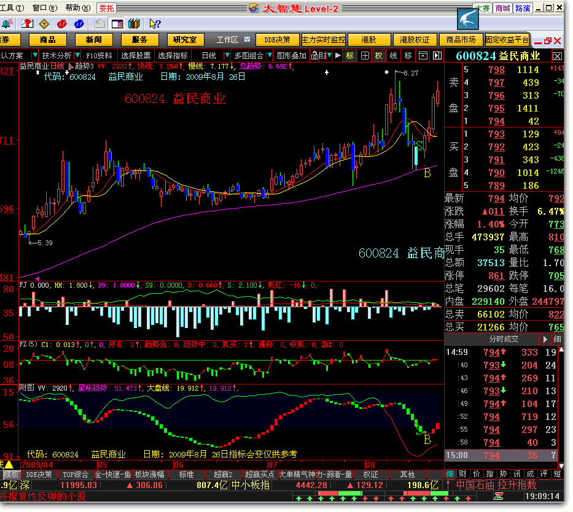The image size is (573, 512).
Task: Select the 板块涨幅 indicator tab
Action: (x=149, y=475)
